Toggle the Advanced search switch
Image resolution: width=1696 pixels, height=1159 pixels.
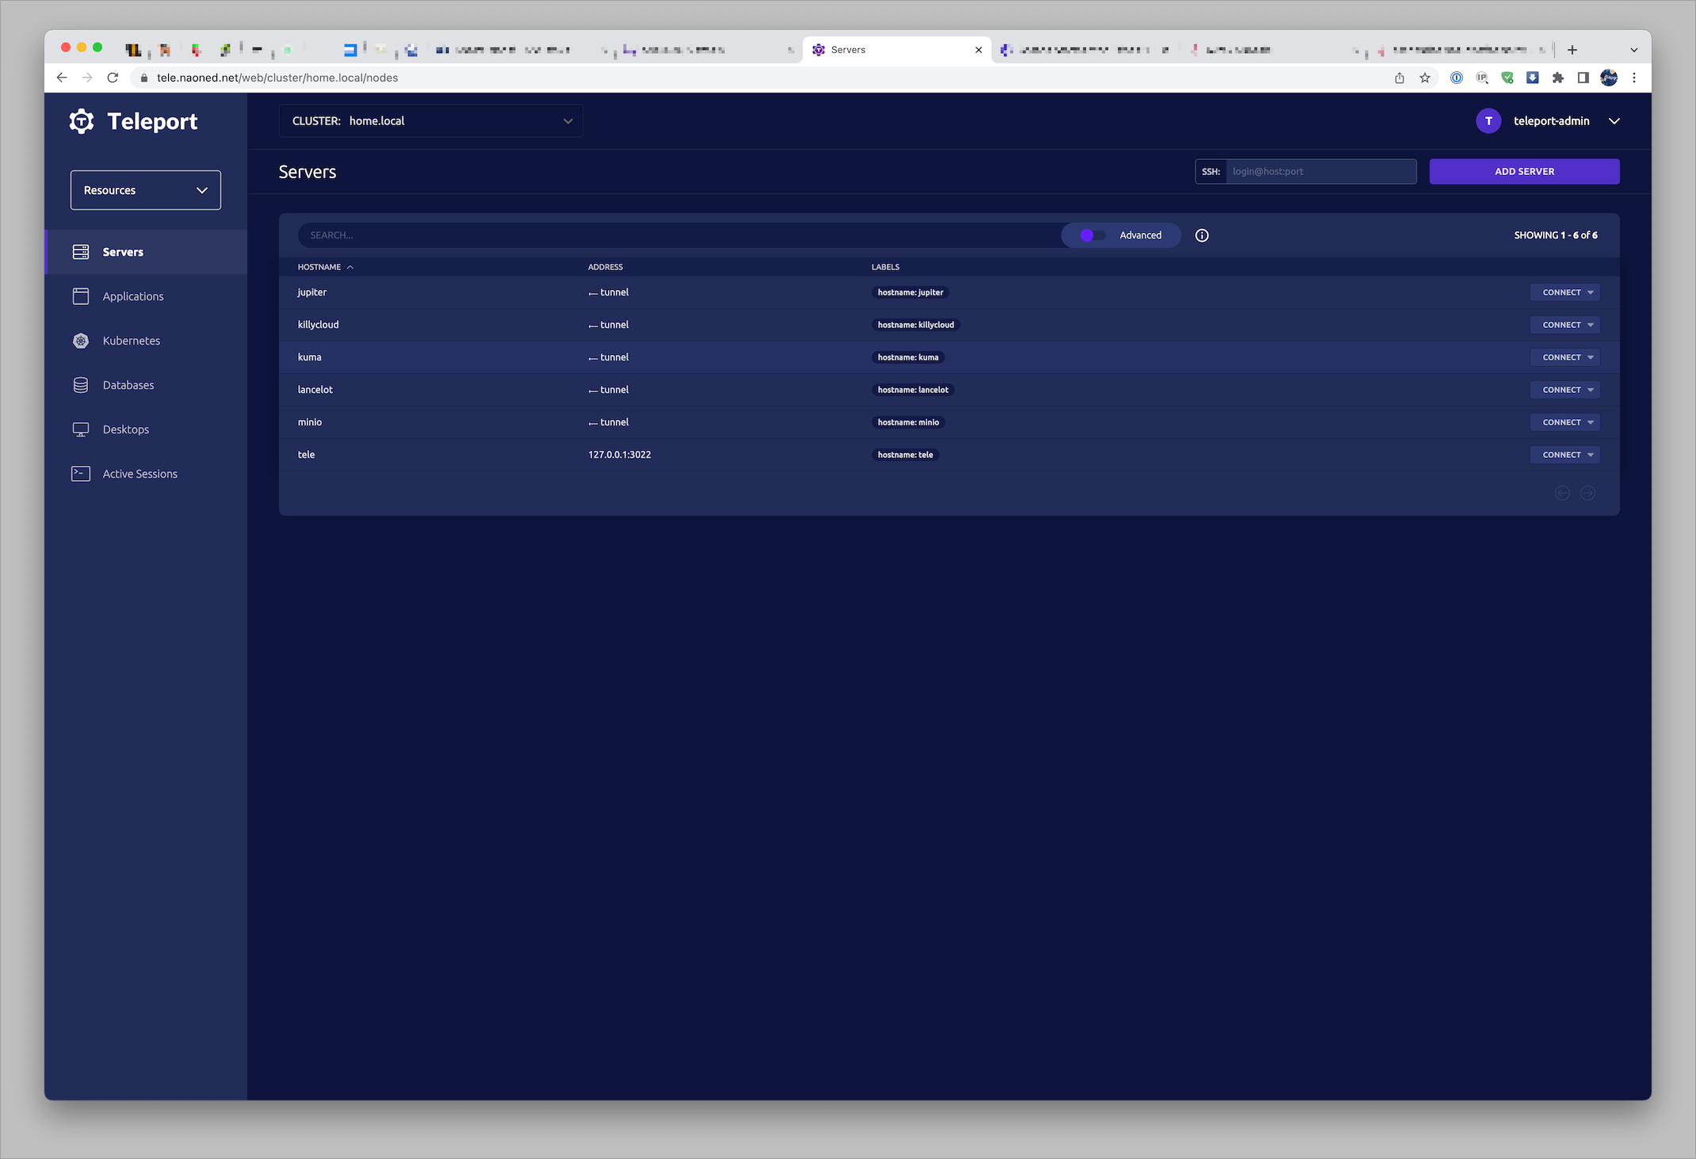pyautogui.click(x=1092, y=235)
